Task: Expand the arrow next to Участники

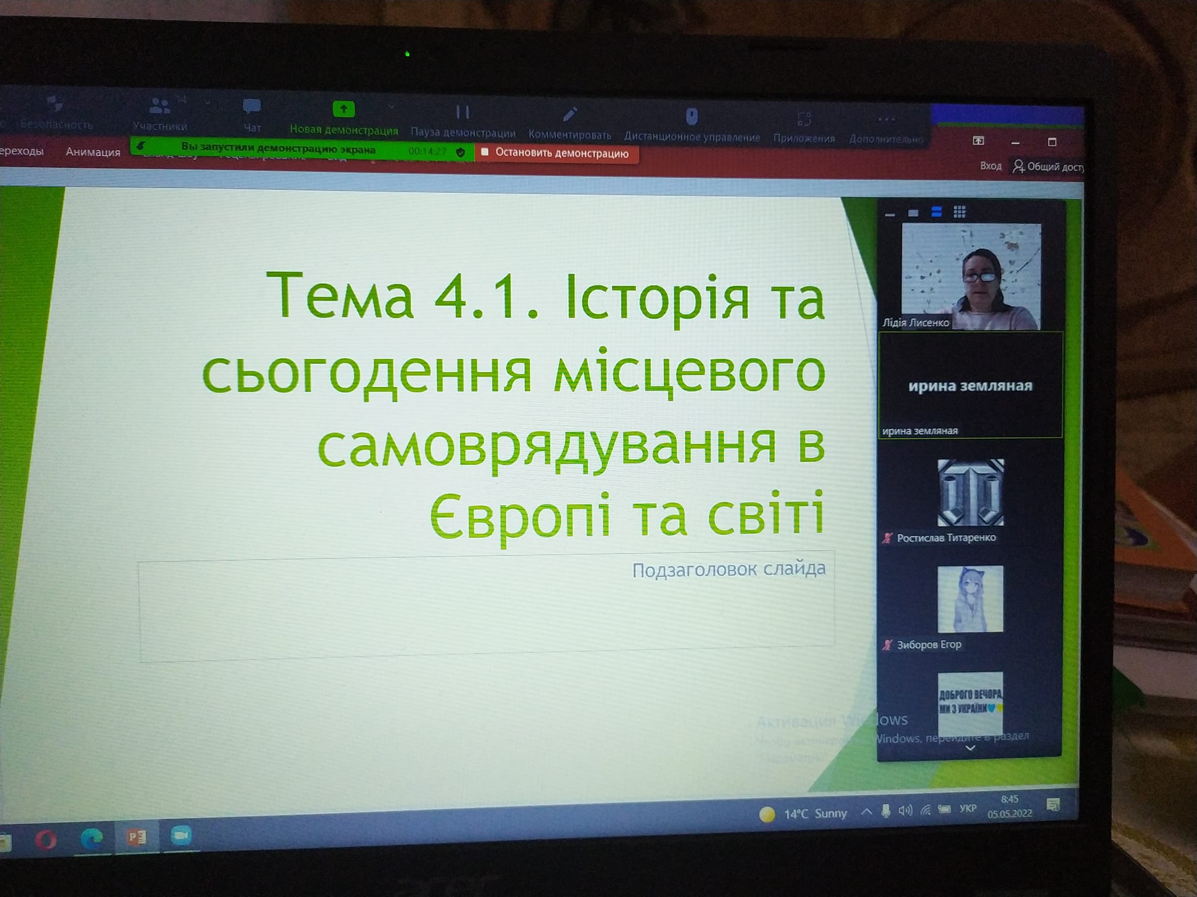Action: (x=207, y=103)
